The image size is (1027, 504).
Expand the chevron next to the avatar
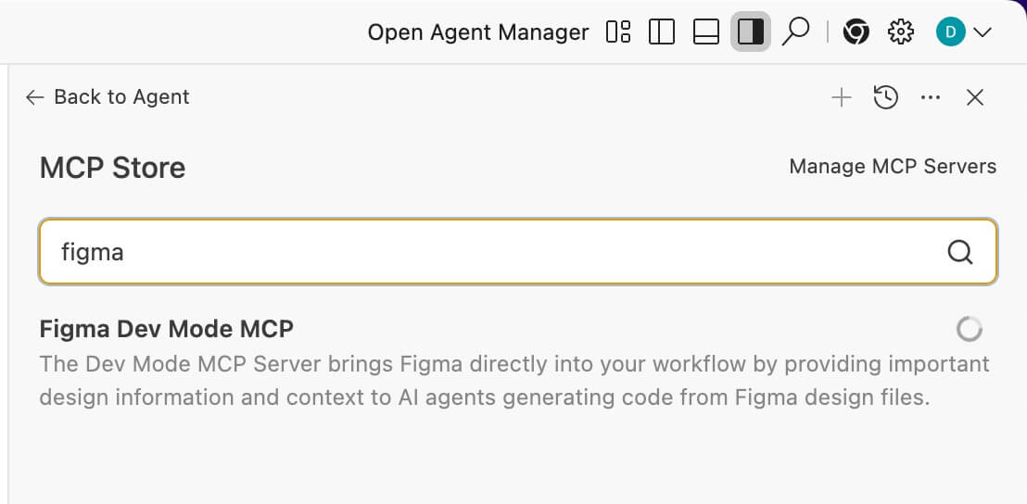[983, 32]
